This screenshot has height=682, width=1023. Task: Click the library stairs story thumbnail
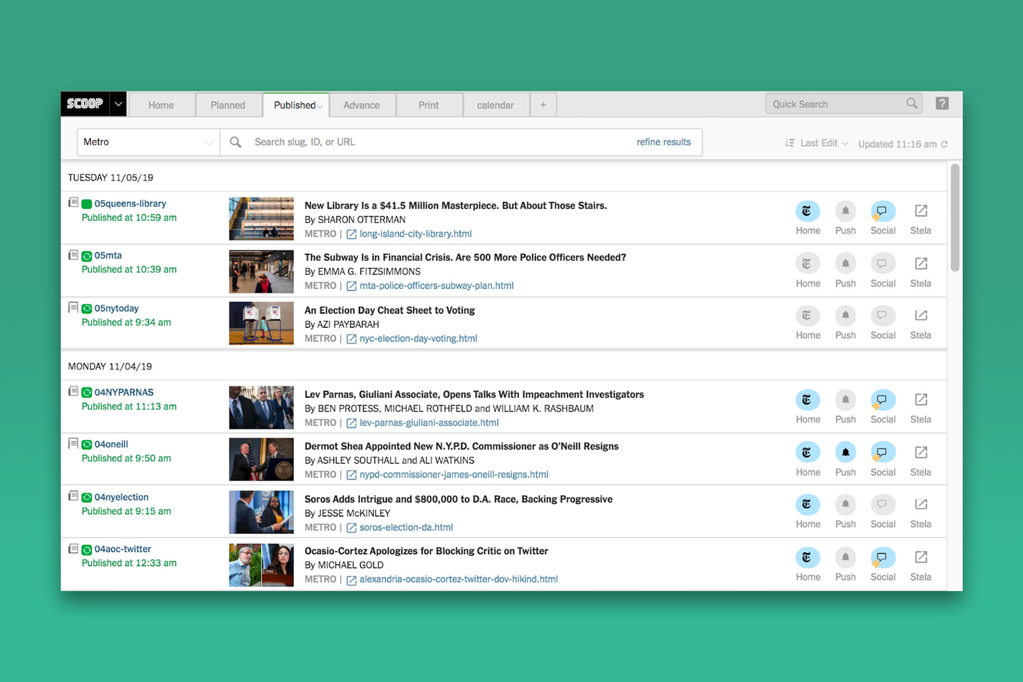pos(261,219)
